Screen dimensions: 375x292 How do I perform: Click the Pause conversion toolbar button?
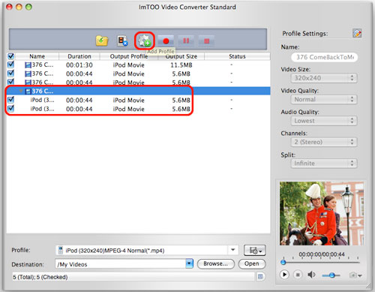coord(186,41)
